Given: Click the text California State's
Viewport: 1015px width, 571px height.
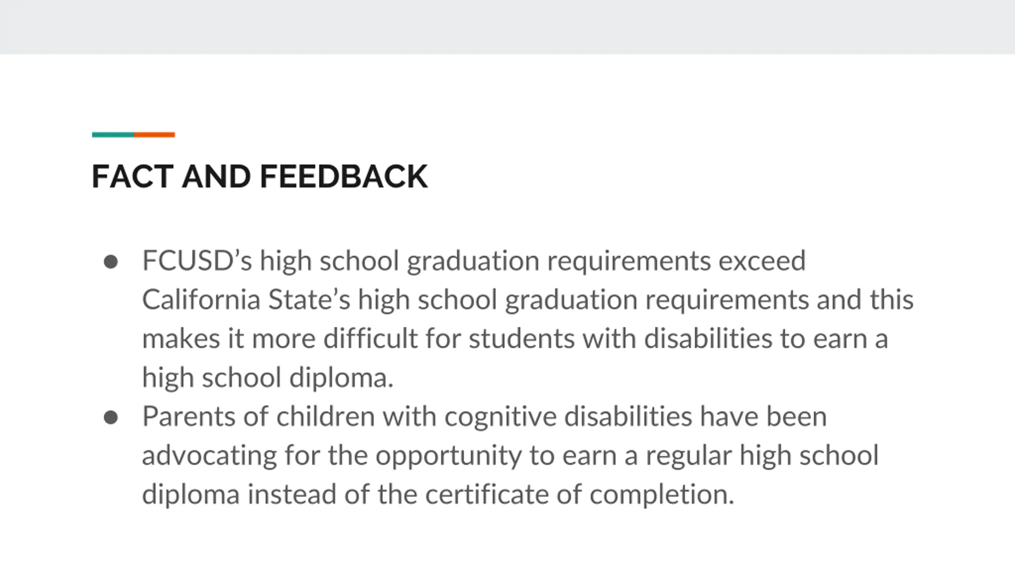Looking at the screenshot, I should tap(246, 300).
